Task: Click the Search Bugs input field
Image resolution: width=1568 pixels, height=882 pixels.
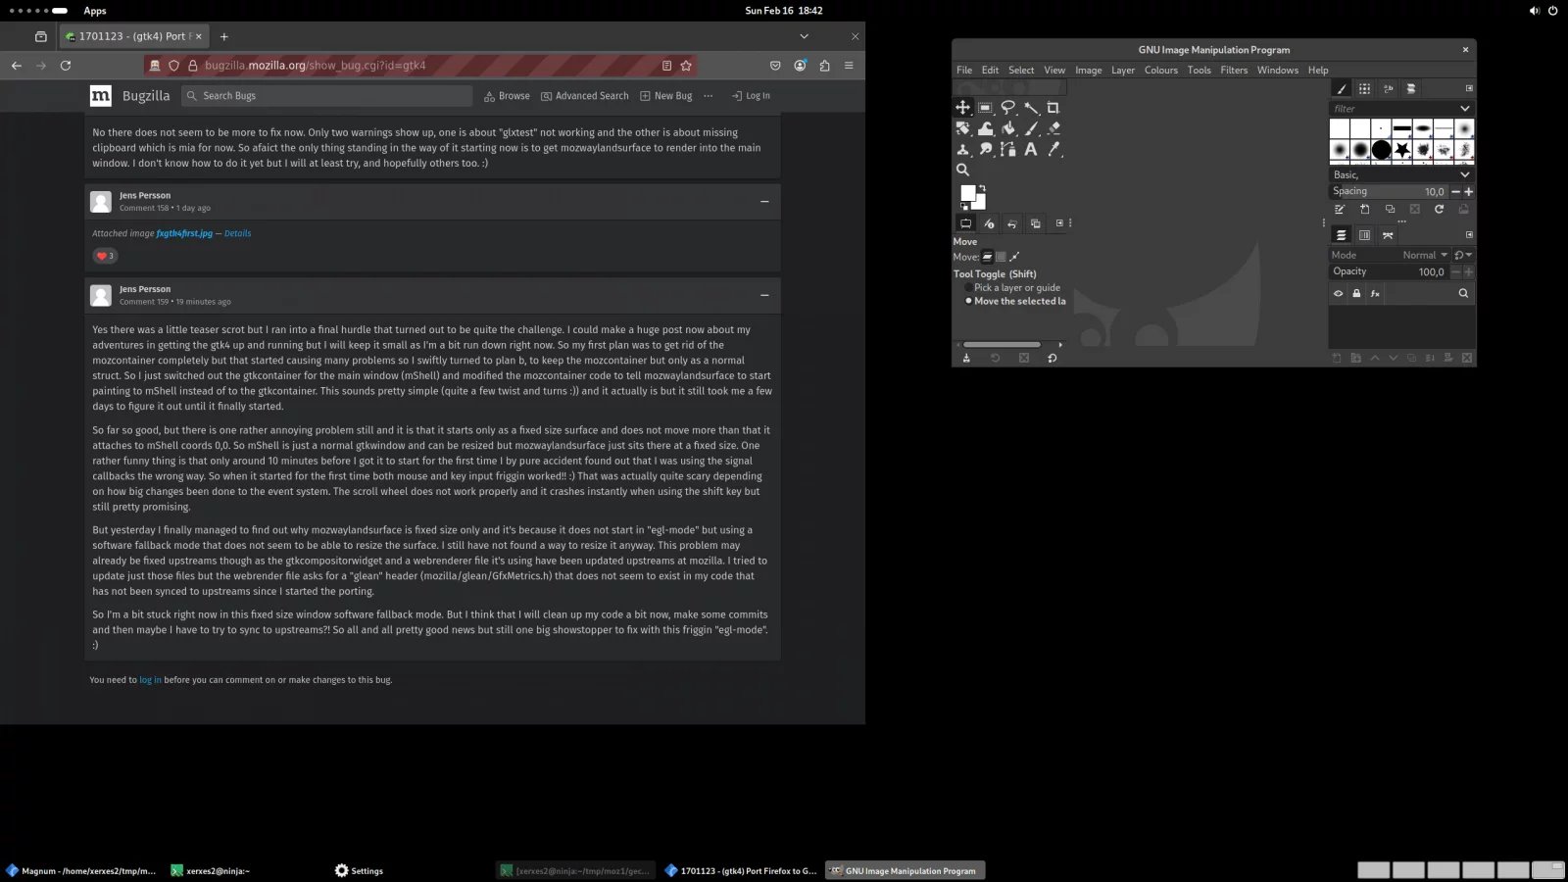Action: coord(327,96)
